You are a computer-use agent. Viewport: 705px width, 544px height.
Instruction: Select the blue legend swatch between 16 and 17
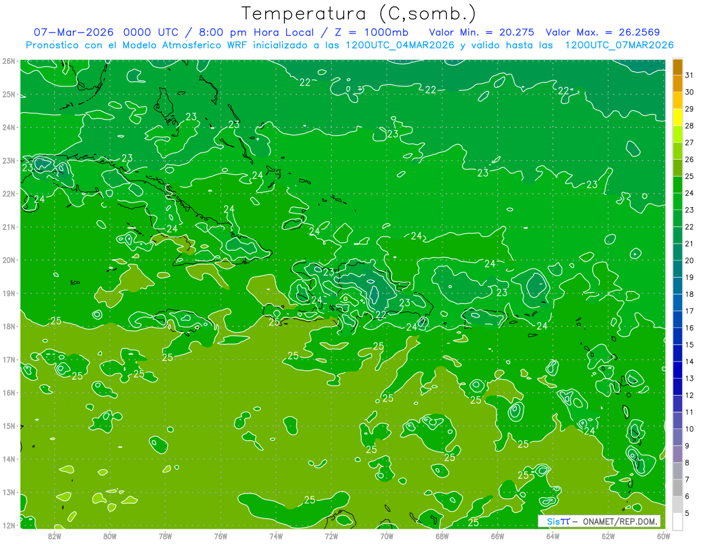pos(678,319)
